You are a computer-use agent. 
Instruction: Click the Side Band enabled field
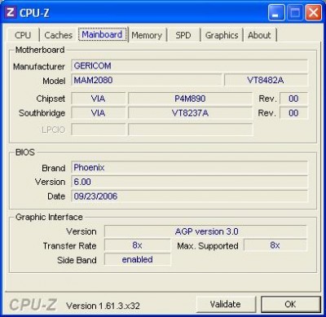tap(138, 260)
